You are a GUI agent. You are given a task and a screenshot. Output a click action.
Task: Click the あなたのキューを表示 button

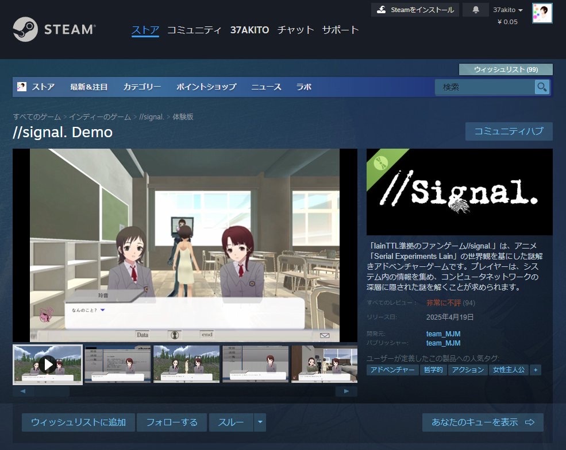[x=483, y=422]
